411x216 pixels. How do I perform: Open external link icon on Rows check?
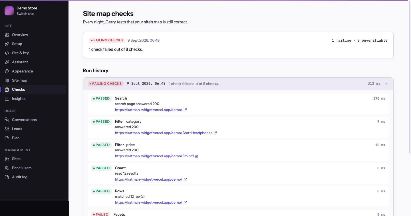pyautogui.click(x=185, y=203)
